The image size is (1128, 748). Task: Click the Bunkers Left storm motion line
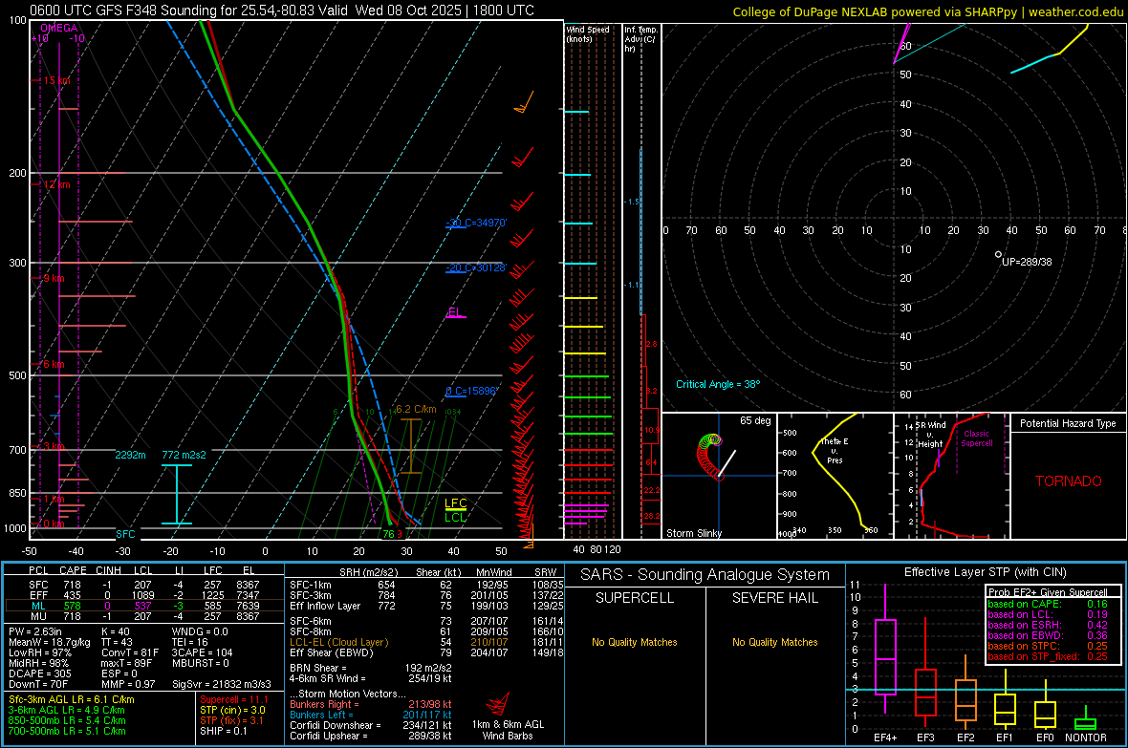point(370,715)
